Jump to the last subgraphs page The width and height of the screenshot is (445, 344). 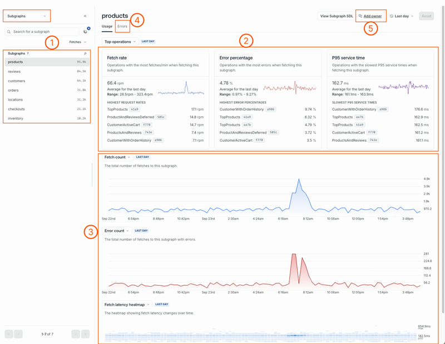85,334
